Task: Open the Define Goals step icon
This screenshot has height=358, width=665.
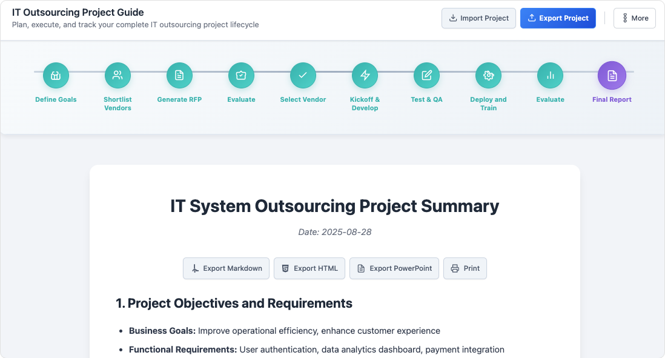Action: (56, 76)
